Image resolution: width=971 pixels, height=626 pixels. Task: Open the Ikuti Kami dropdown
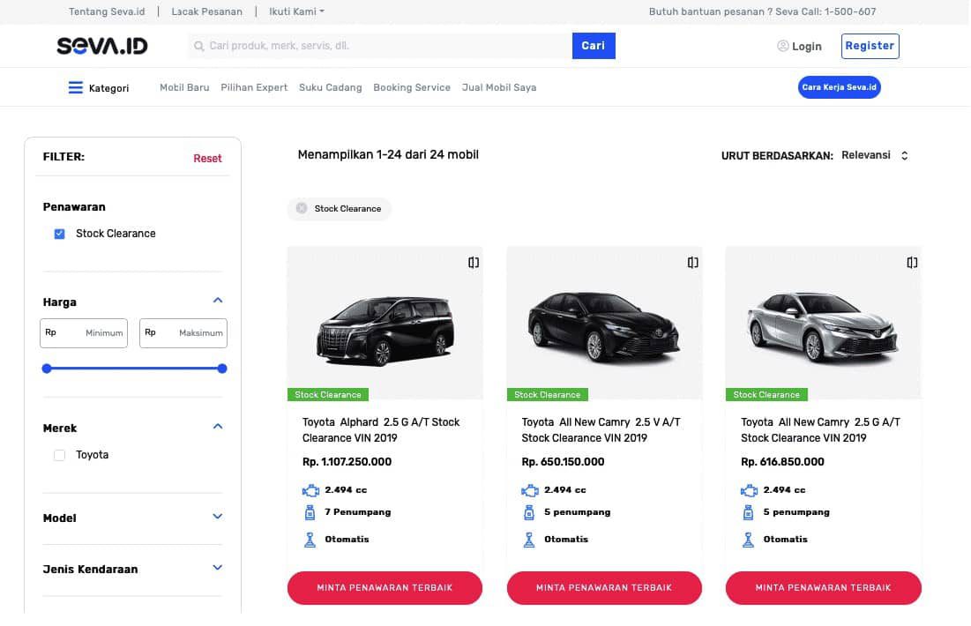point(296,11)
